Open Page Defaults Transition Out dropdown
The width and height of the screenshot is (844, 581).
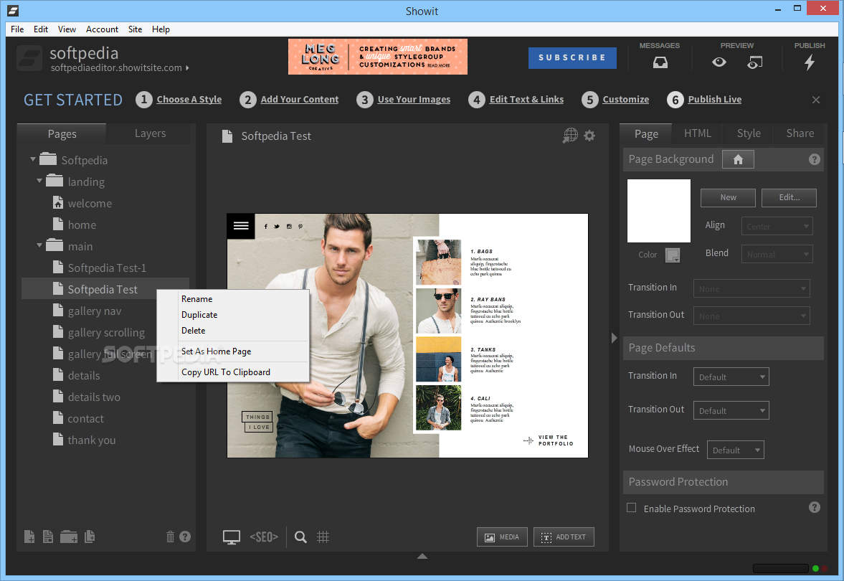tap(731, 410)
